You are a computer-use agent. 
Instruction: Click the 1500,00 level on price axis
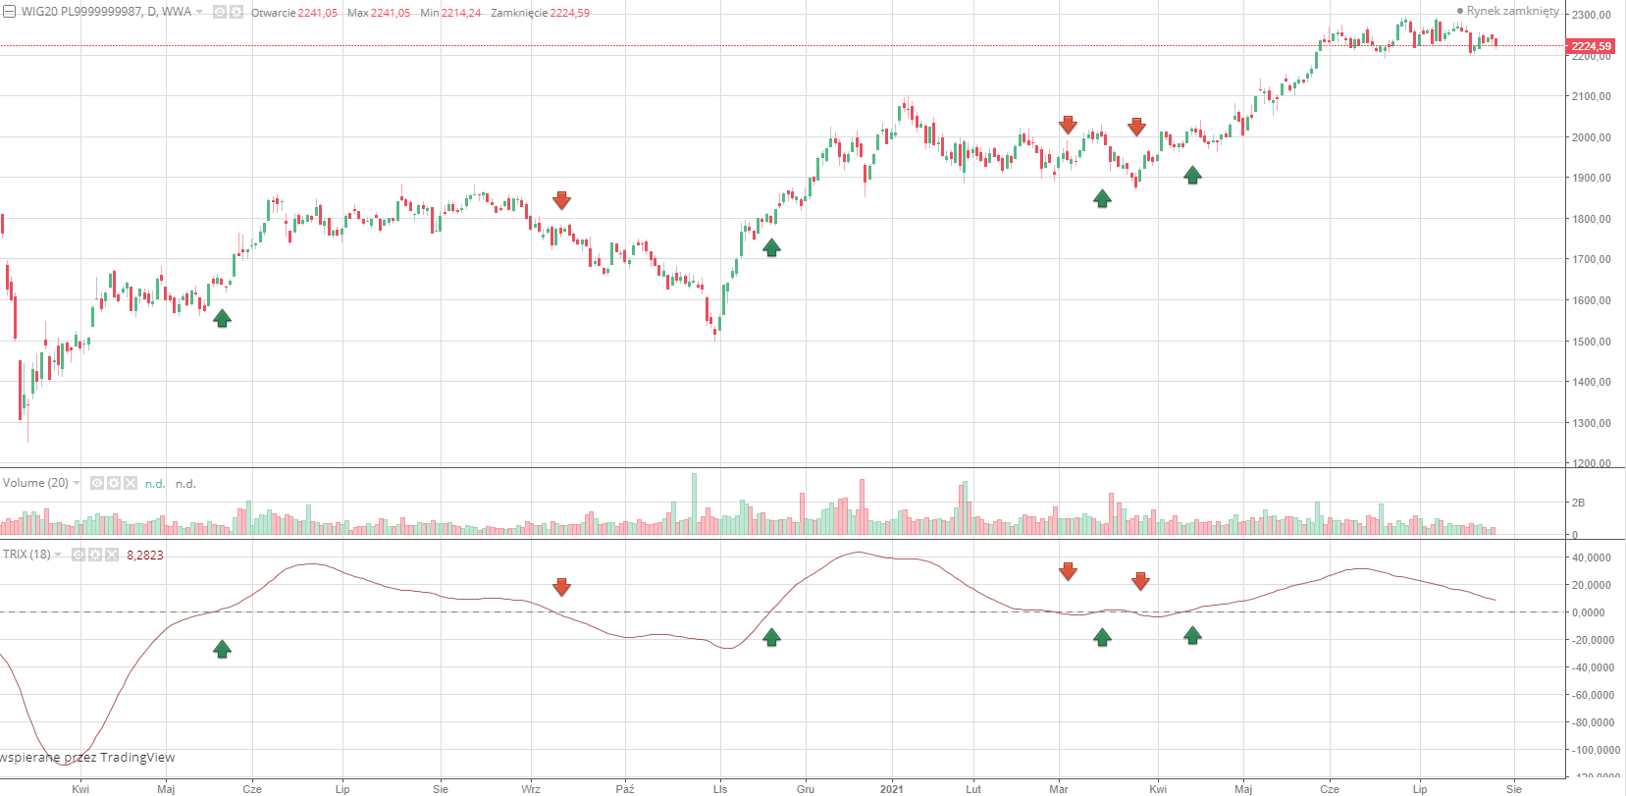click(1591, 342)
